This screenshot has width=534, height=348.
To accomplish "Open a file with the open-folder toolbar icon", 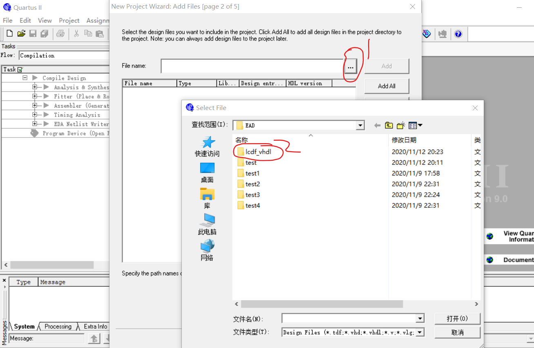I will (x=21, y=34).
